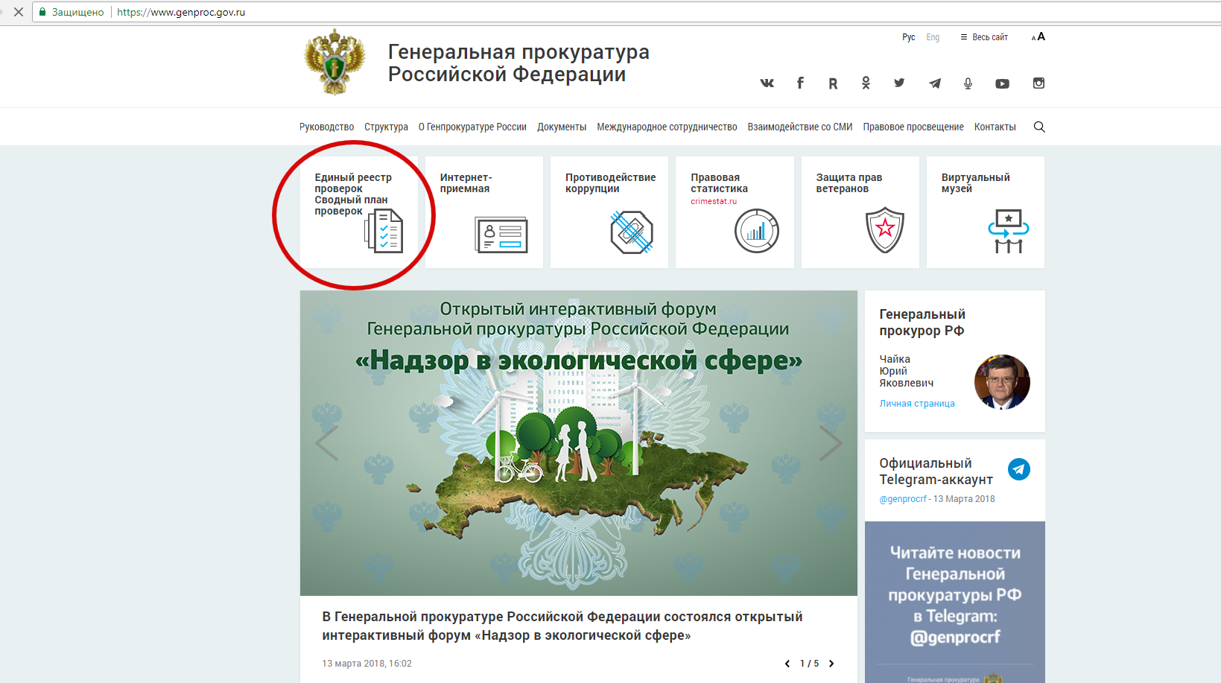Viewport: 1221px width, 683px height.
Task: Toggle font size with the A icon
Action: coord(1038,36)
